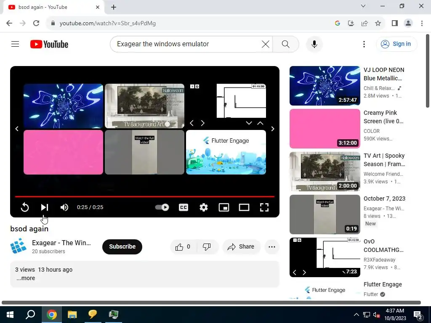Viewport: 431px width, 323px height.
Task: Open more actions ellipsis under video
Action: coord(272,246)
